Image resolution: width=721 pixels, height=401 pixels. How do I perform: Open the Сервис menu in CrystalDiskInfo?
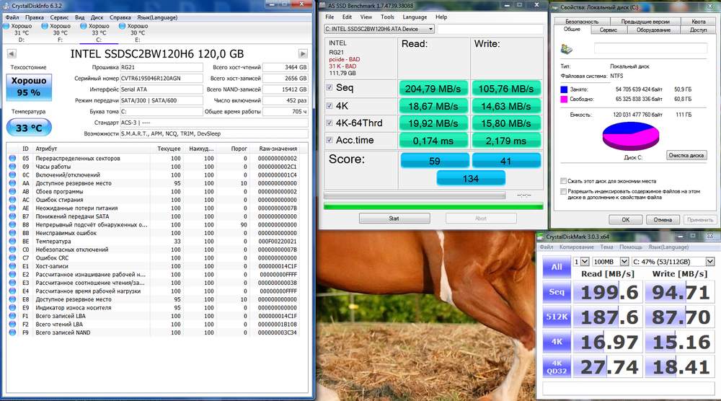(59, 17)
